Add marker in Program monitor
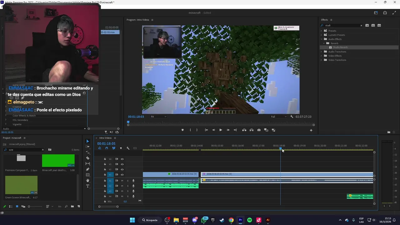 182,130
